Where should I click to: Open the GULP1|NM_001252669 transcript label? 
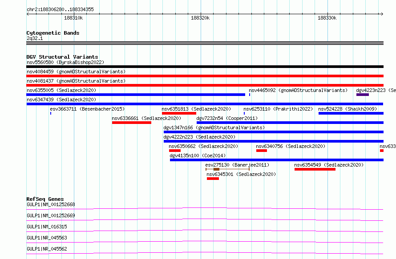point(51,215)
